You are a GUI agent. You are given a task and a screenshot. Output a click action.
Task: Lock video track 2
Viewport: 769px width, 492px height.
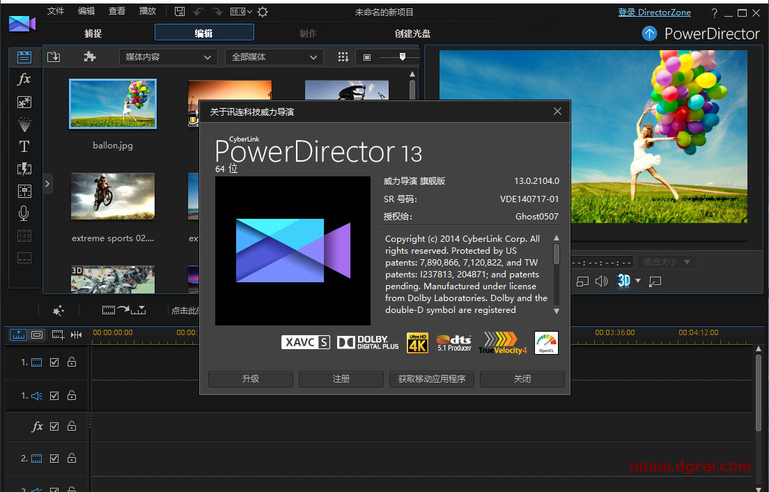(x=72, y=458)
